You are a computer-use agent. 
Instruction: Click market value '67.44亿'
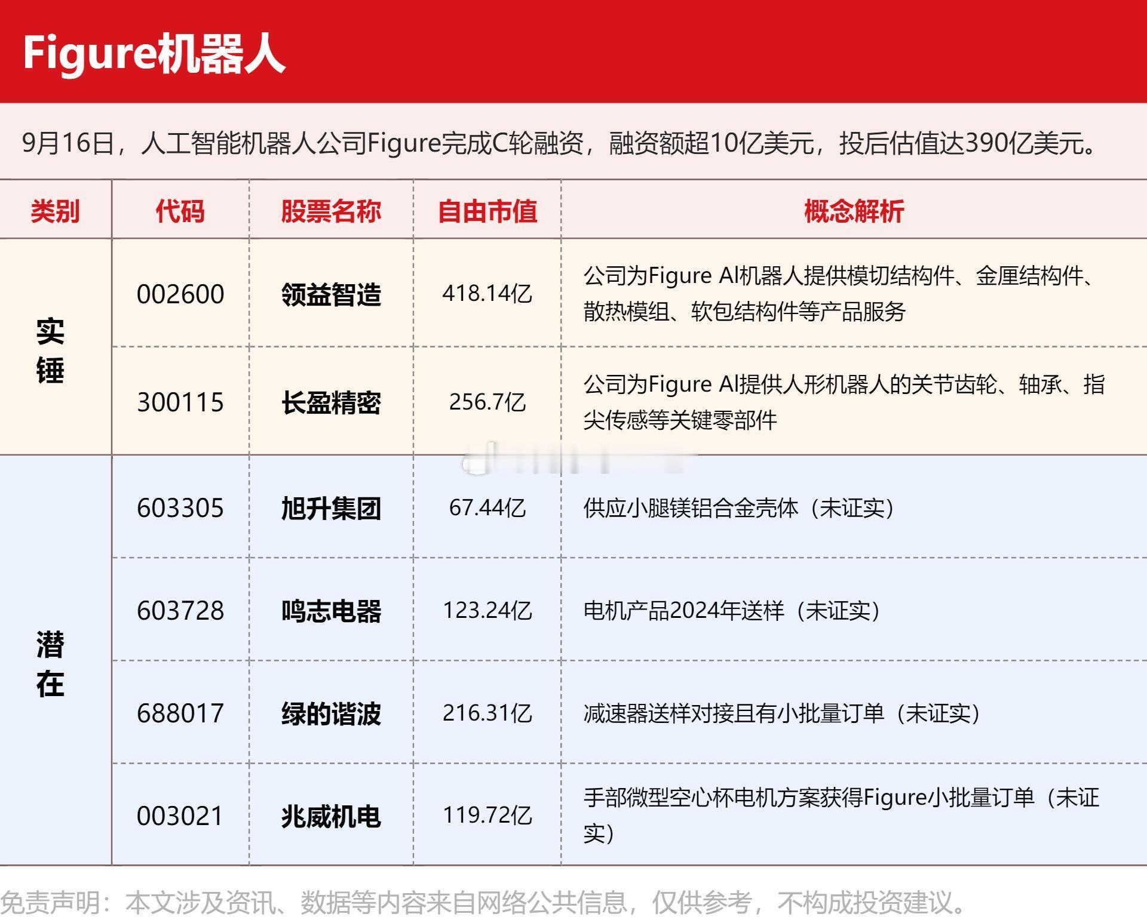coord(487,507)
